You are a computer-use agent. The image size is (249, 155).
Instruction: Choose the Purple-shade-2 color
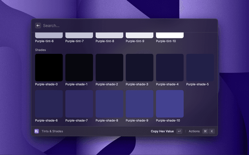tap(109, 67)
